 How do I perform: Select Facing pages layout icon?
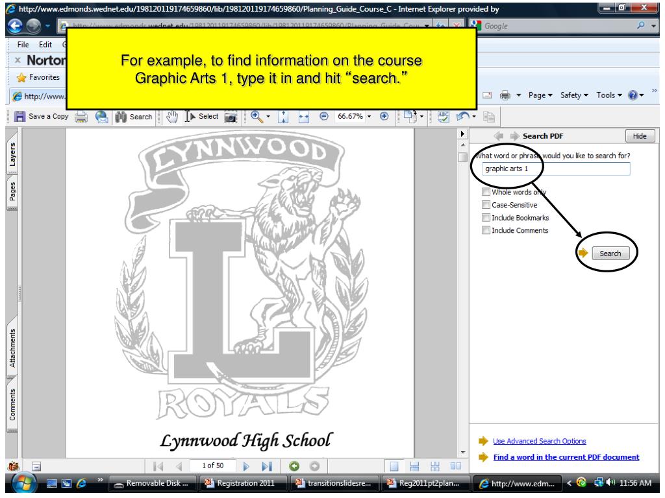(455, 466)
